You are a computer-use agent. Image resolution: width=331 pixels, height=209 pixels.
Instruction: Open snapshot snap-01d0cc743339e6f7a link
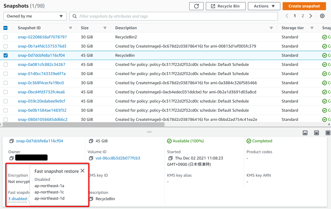coord(42,74)
